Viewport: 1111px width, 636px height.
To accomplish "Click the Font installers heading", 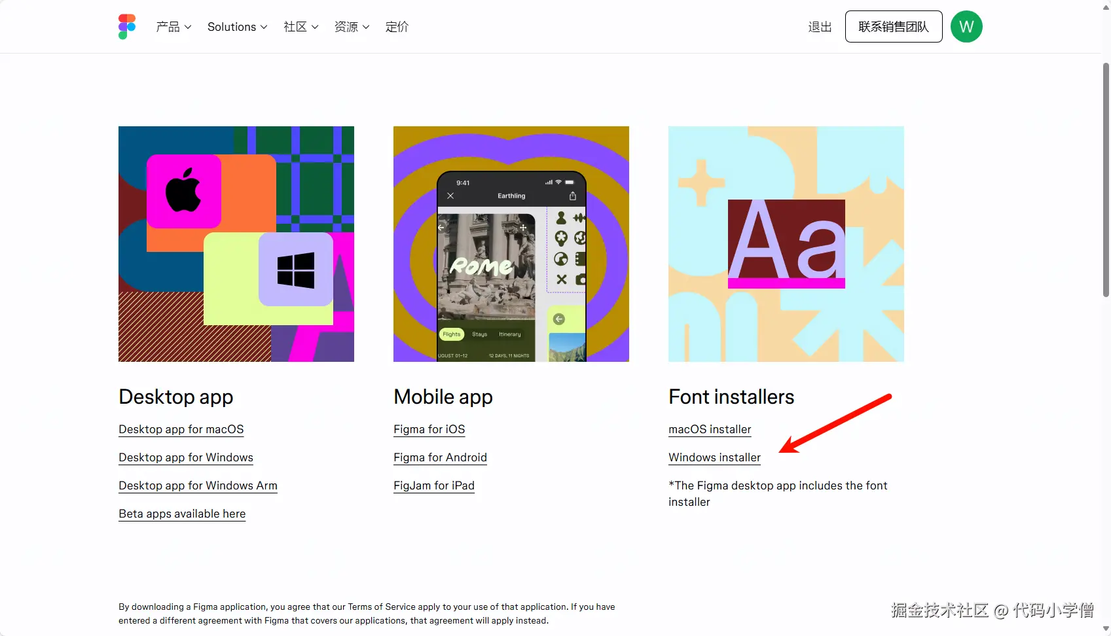I will point(731,397).
